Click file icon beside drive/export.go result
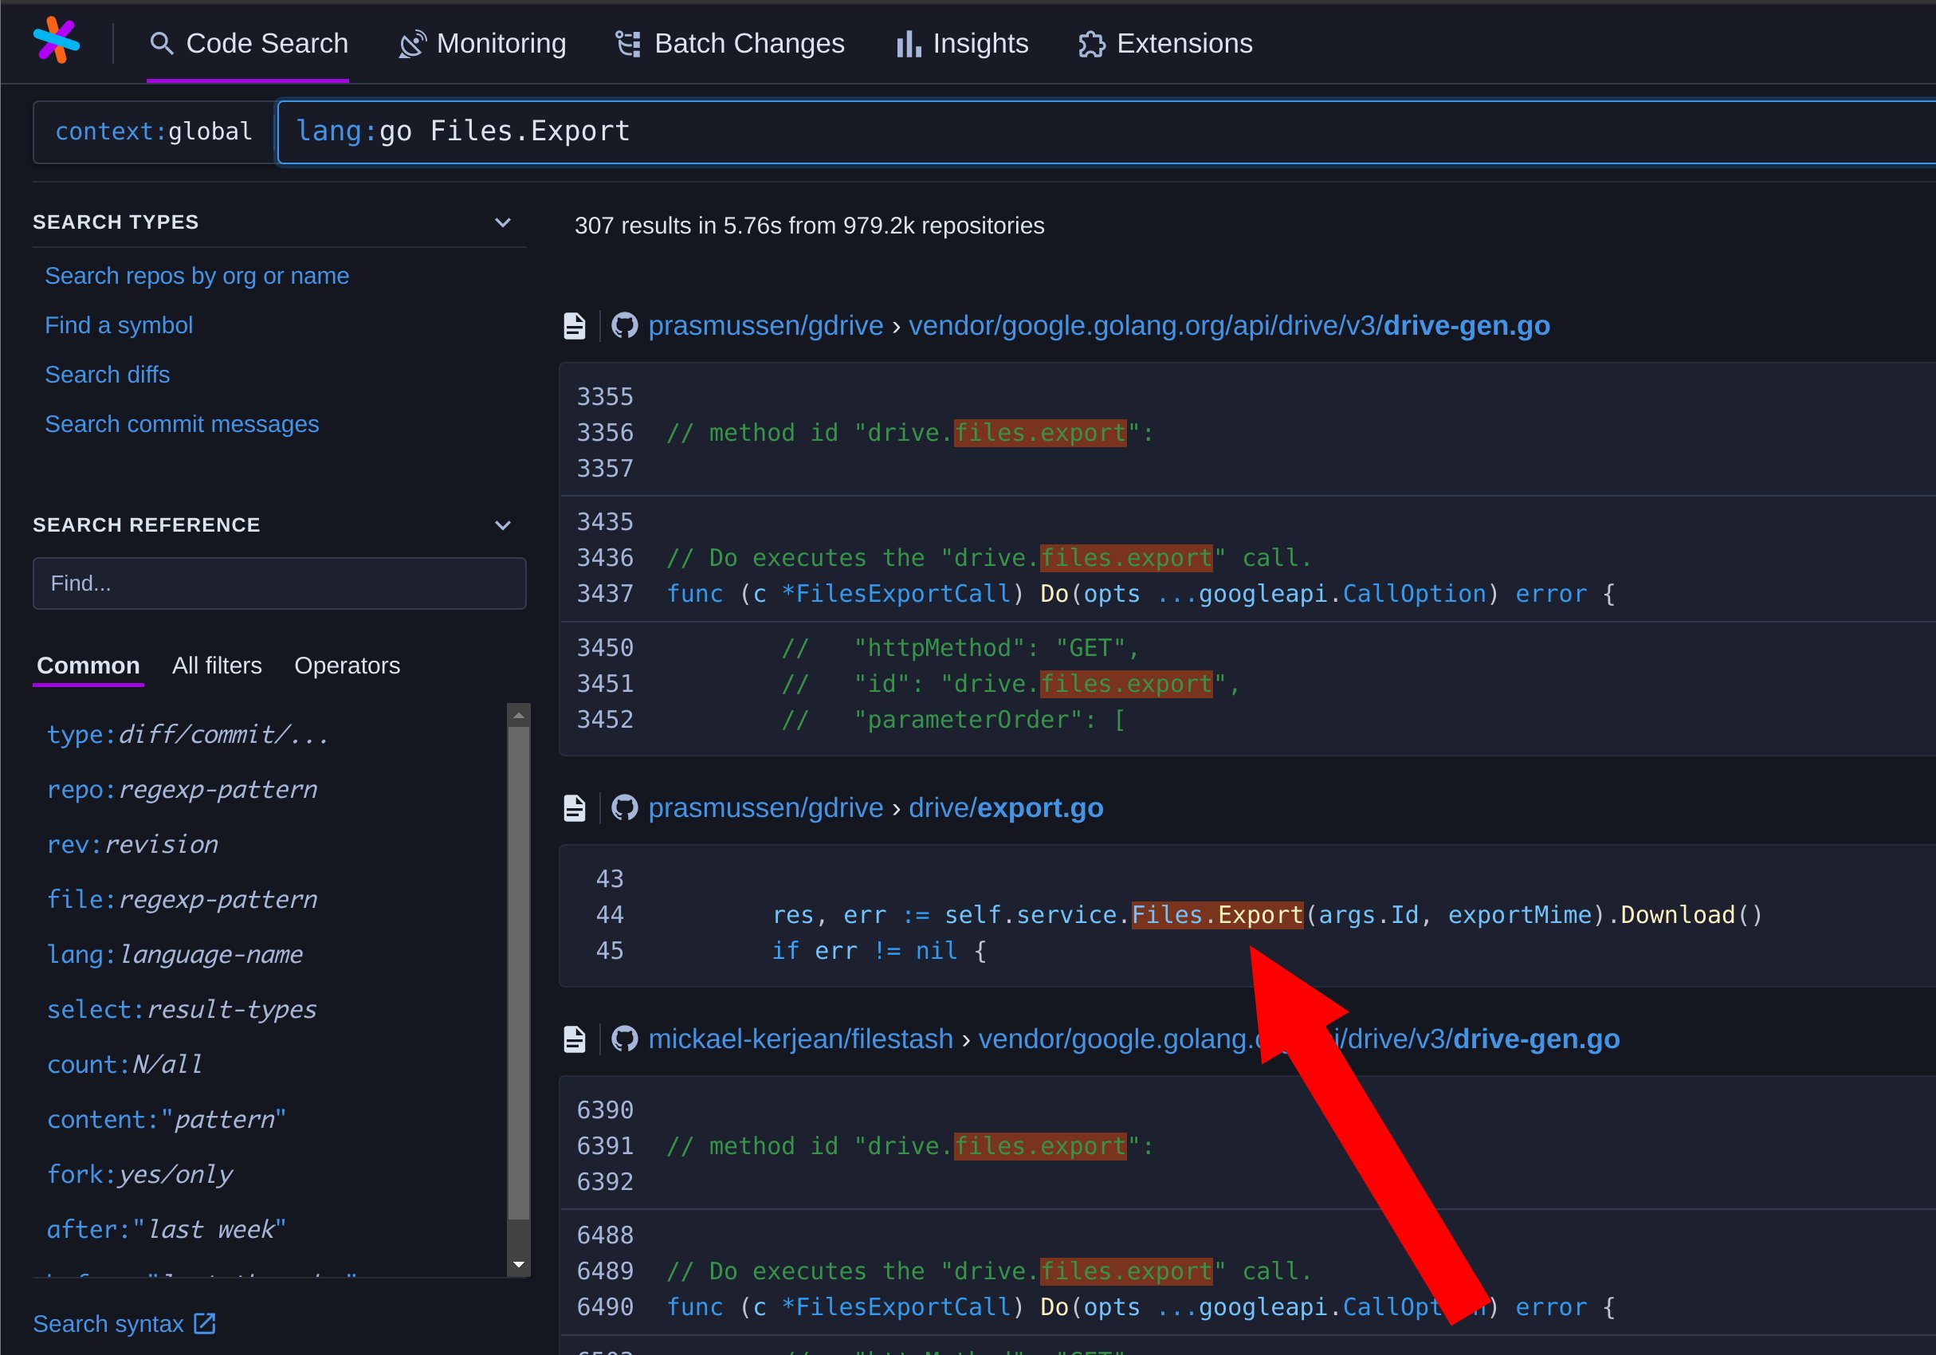Screen dimensions: 1936x1355 pyautogui.click(x=574, y=807)
